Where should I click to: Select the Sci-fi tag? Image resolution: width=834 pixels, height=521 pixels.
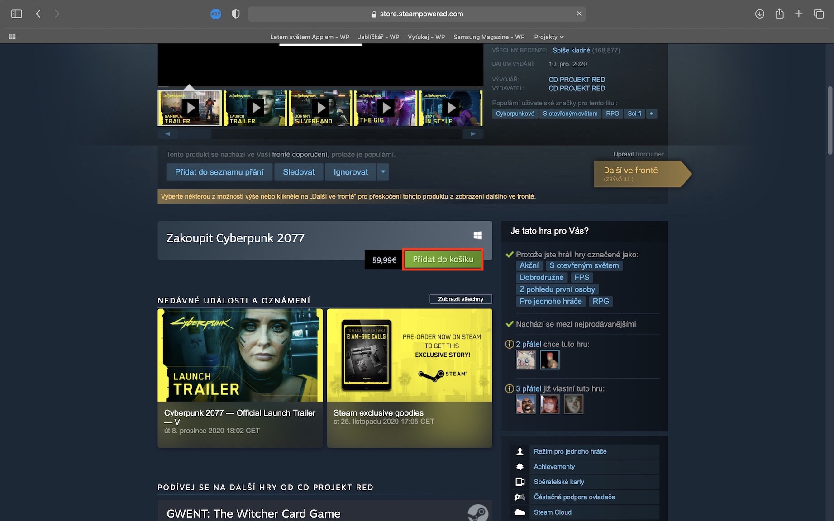634,114
